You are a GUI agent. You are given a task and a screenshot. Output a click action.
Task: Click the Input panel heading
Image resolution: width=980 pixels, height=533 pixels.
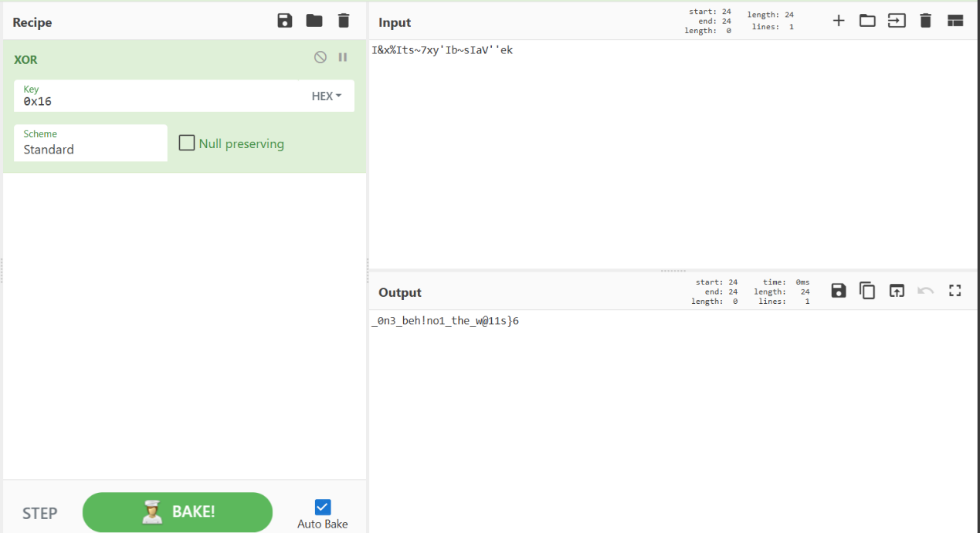pos(395,22)
